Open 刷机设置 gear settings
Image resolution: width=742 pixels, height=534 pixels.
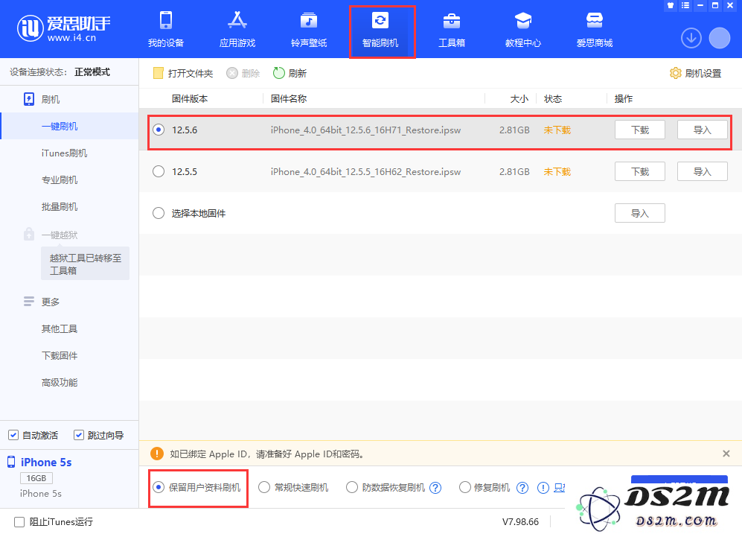click(x=696, y=74)
